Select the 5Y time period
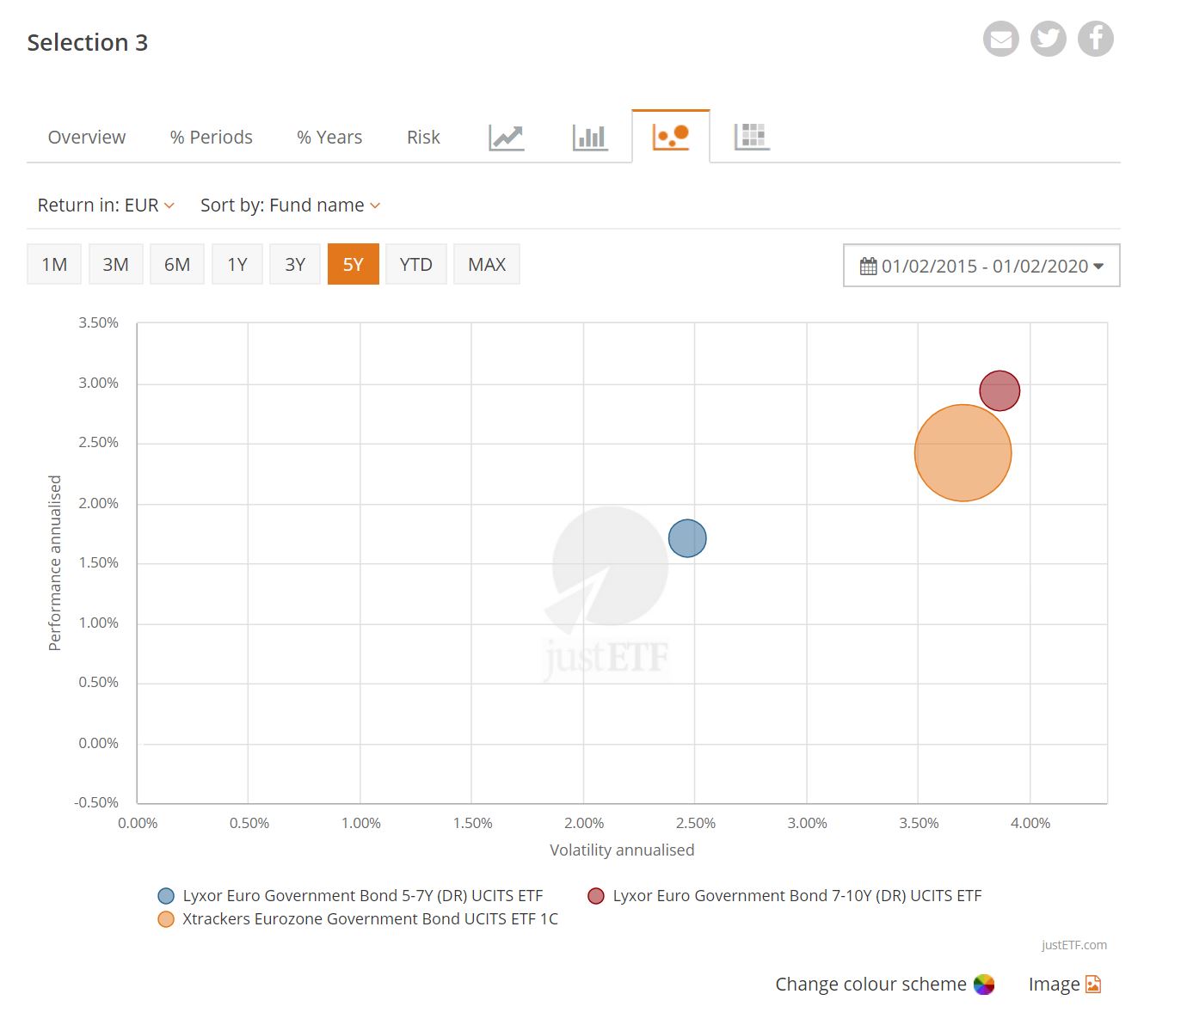Screen dimensions: 1187x1031 click(354, 264)
